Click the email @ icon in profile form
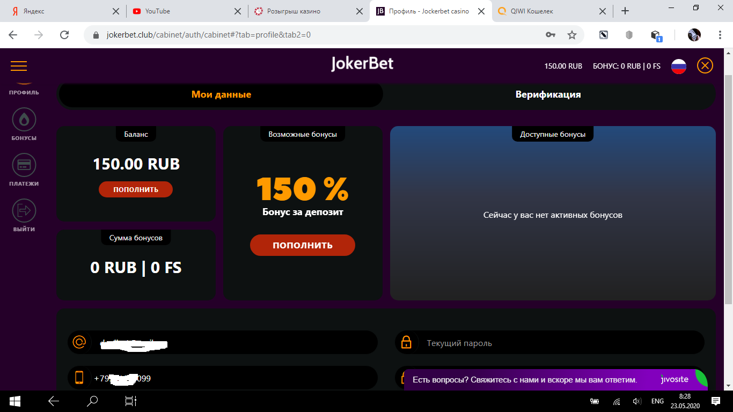This screenshot has height=412, width=733. (79, 342)
